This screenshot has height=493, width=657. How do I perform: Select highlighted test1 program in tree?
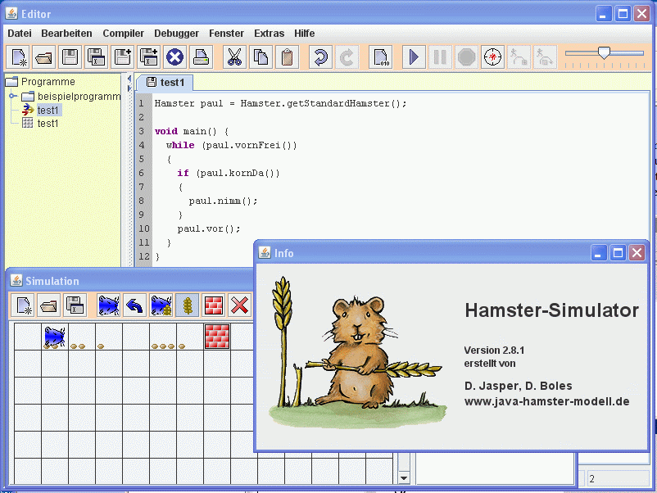[48, 110]
